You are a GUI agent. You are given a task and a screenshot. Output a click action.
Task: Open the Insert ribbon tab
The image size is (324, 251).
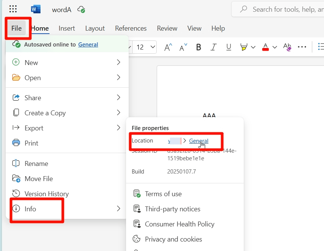[67, 28]
